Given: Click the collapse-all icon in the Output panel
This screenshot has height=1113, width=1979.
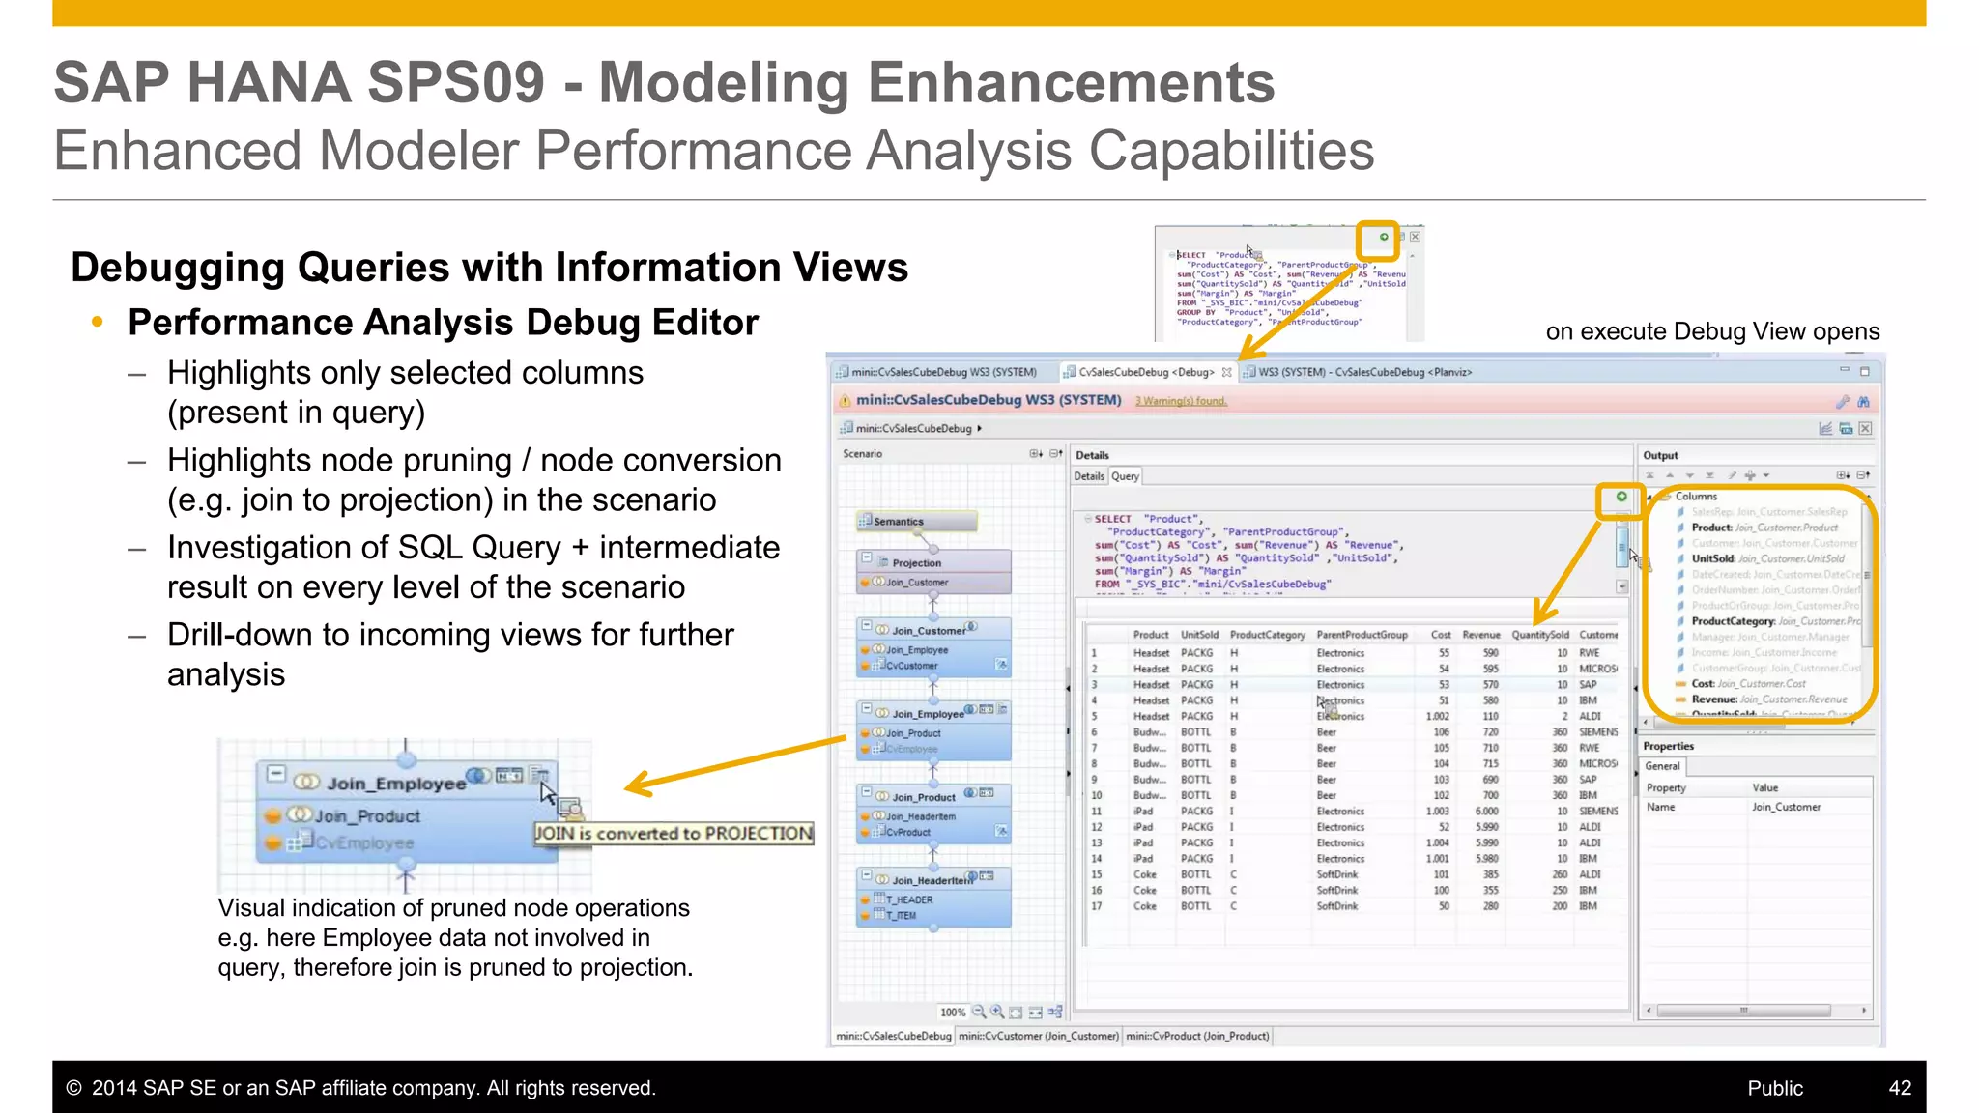Looking at the screenshot, I should click(x=1862, y=475).
